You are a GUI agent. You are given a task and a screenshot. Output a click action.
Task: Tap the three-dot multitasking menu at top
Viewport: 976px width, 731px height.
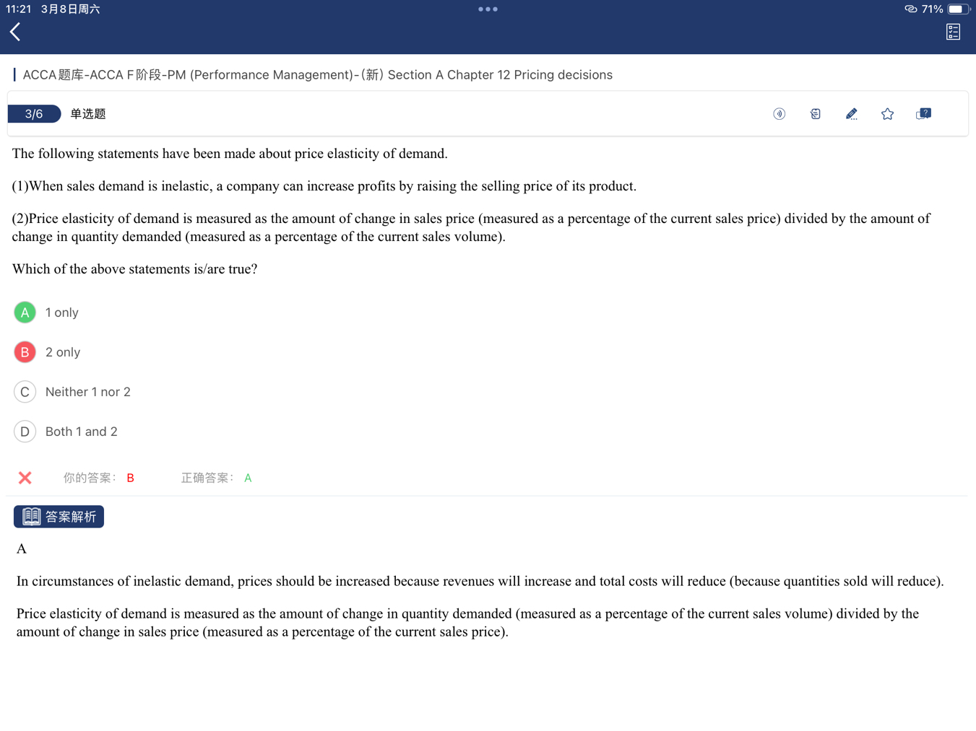coord(488,9)
